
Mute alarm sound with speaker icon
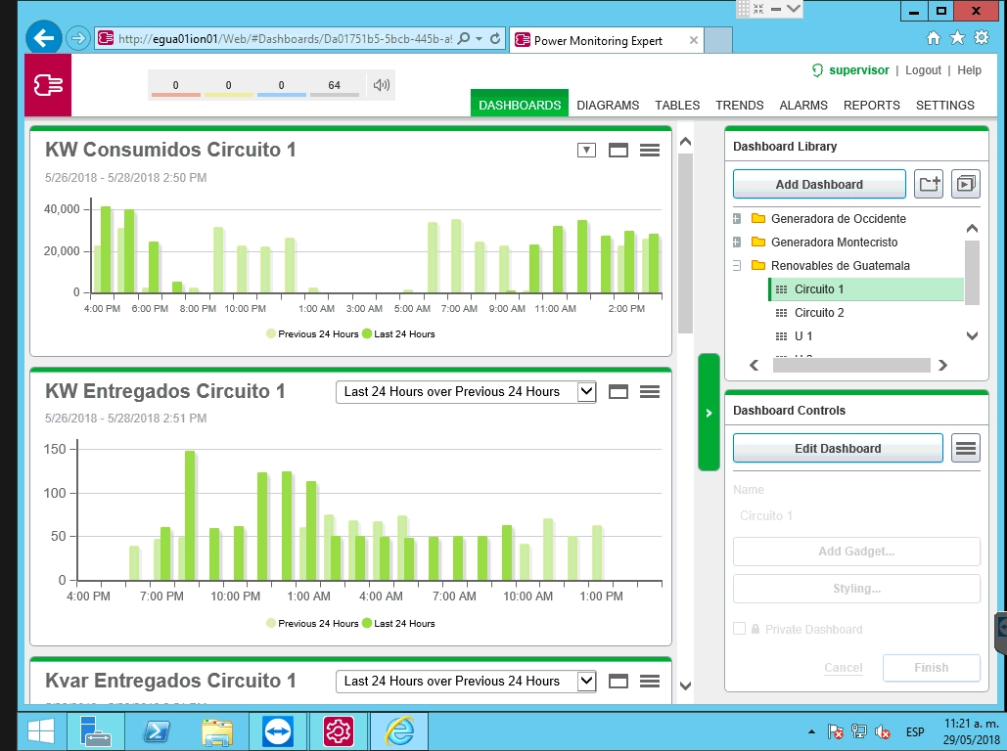coord(382,85)
